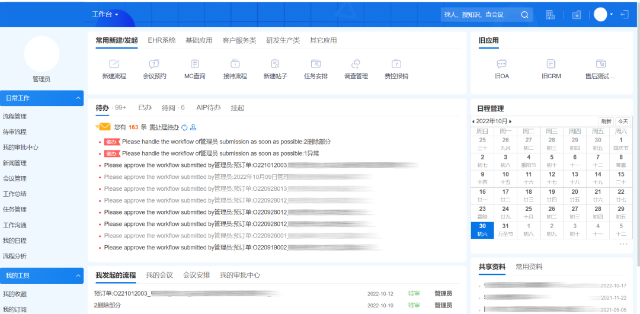Collapse the 日常工作 section
Viewport: 640px width, 314px height.
(x=78, y=98)
